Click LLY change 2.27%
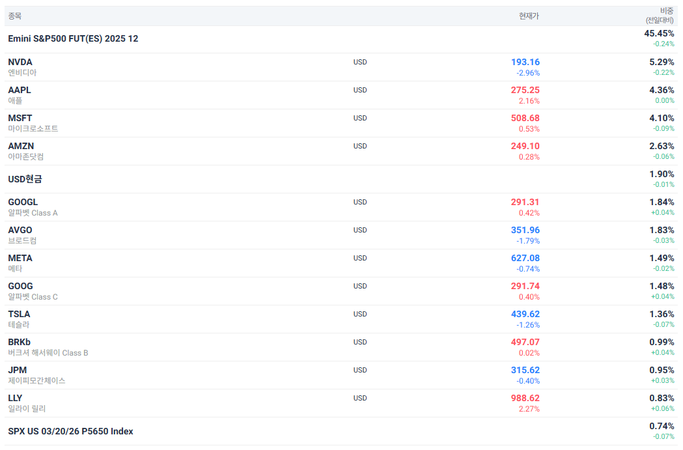 (529, 408)
